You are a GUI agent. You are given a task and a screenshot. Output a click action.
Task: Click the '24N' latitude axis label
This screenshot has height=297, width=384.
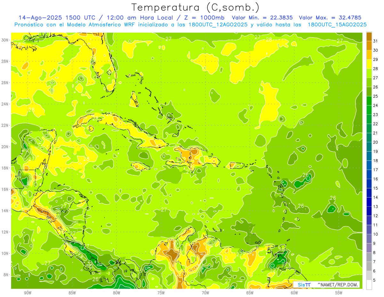point(5,104)
